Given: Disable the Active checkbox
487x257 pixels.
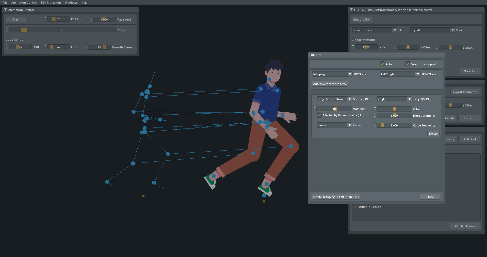Looking at the screenshot, I should (382, 64).
